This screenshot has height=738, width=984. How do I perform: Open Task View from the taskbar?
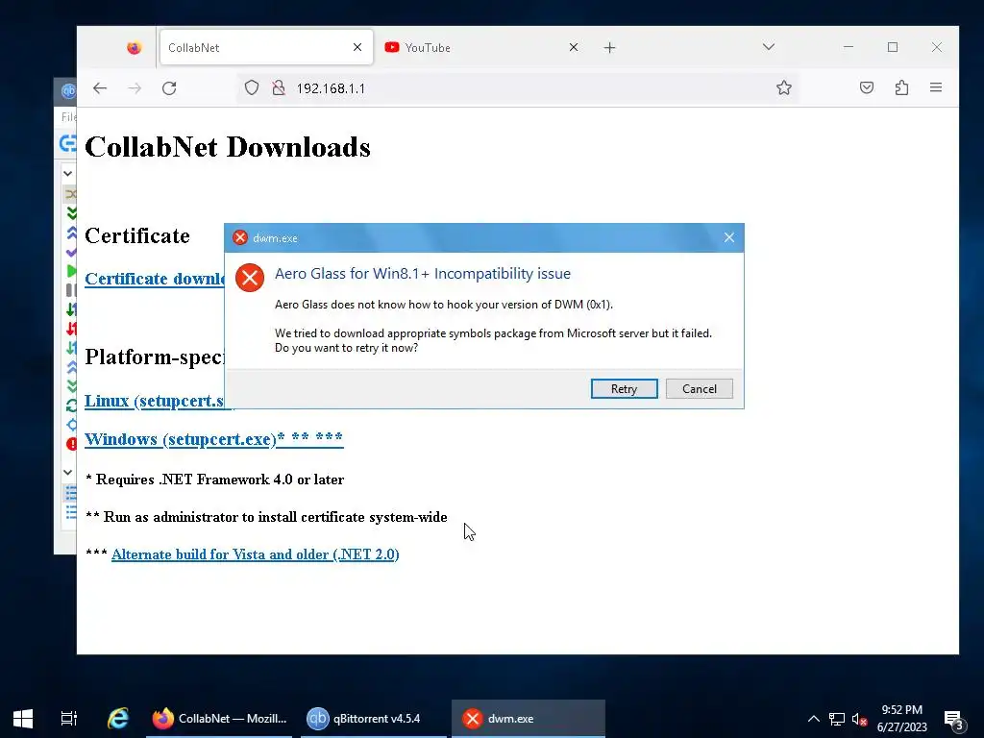coord(68,719)
